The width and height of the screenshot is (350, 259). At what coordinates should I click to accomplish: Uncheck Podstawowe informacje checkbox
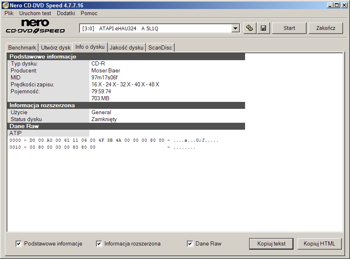pos(19,243)
